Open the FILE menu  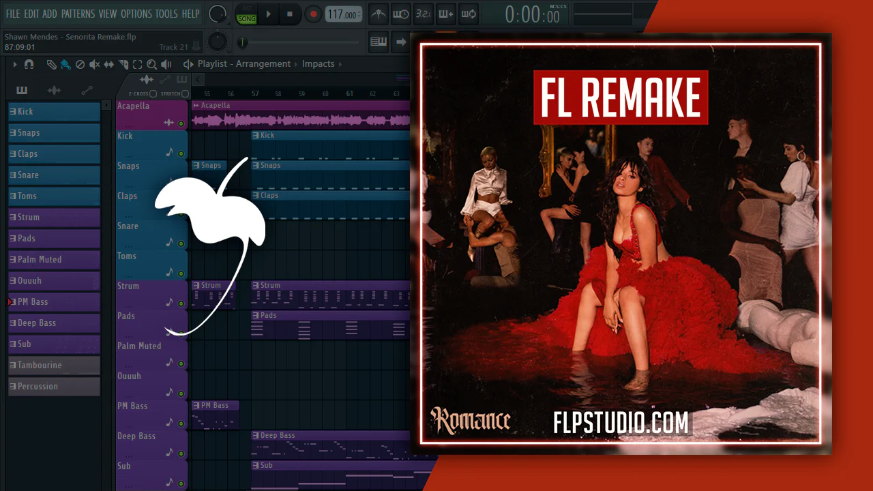13,14
